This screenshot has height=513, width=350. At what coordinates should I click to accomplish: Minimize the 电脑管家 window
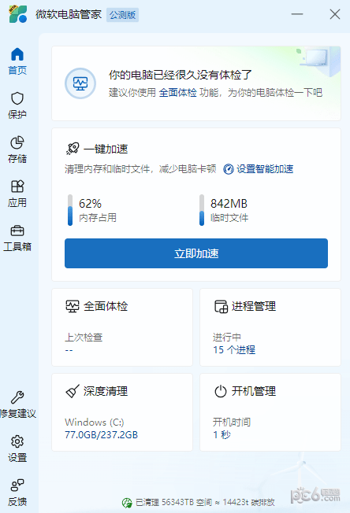(297, 14)
